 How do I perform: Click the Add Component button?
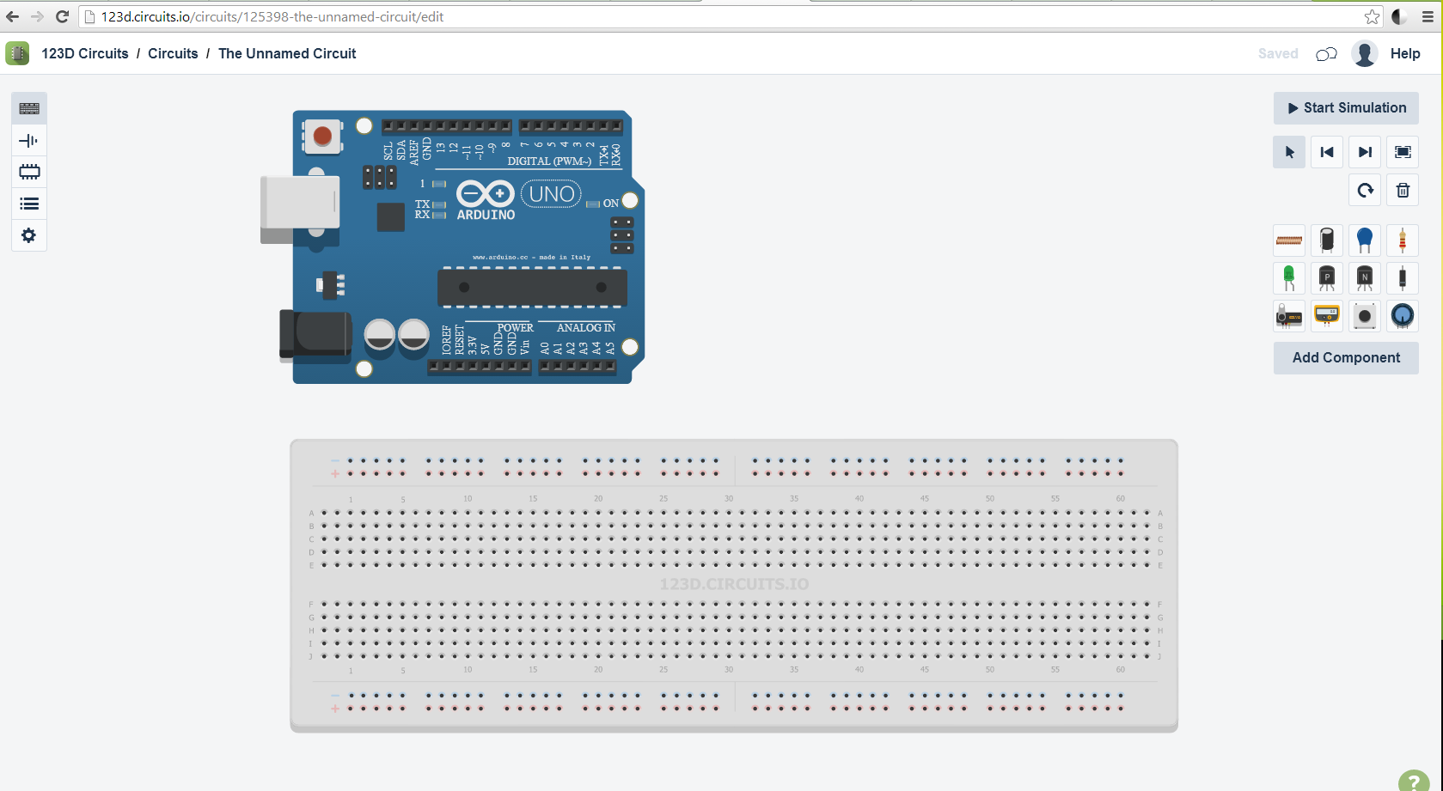1346,357
